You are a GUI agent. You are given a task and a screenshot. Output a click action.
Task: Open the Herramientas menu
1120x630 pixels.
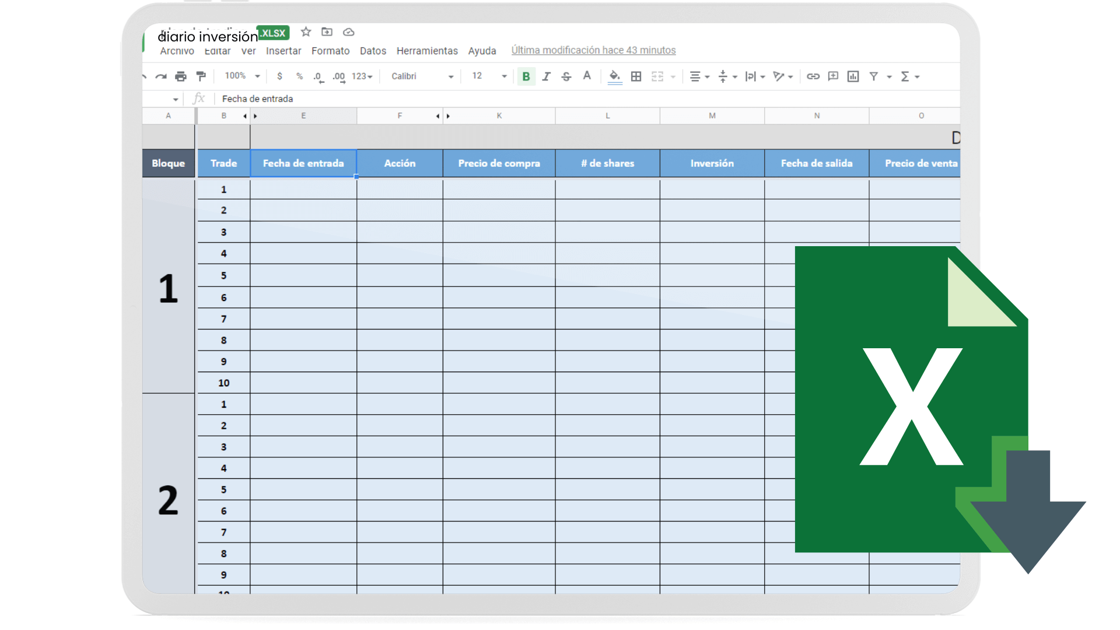point(427,51)
